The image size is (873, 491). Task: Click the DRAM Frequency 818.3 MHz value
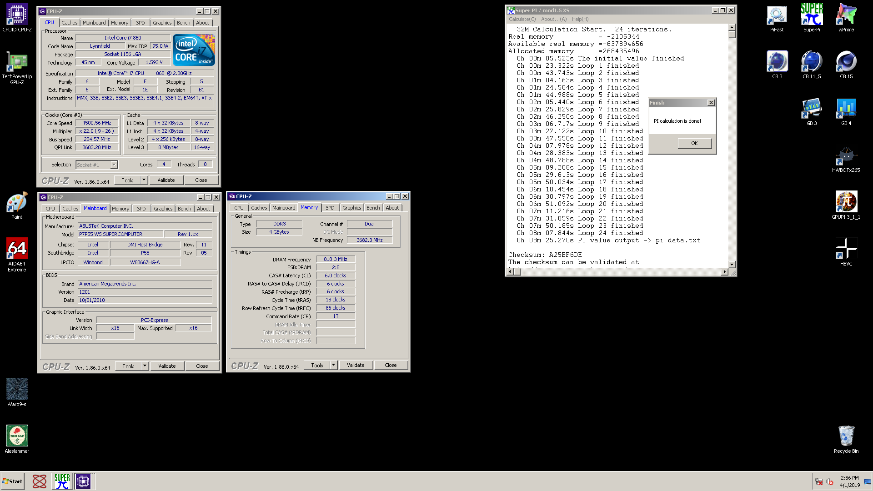click(336, 259)
